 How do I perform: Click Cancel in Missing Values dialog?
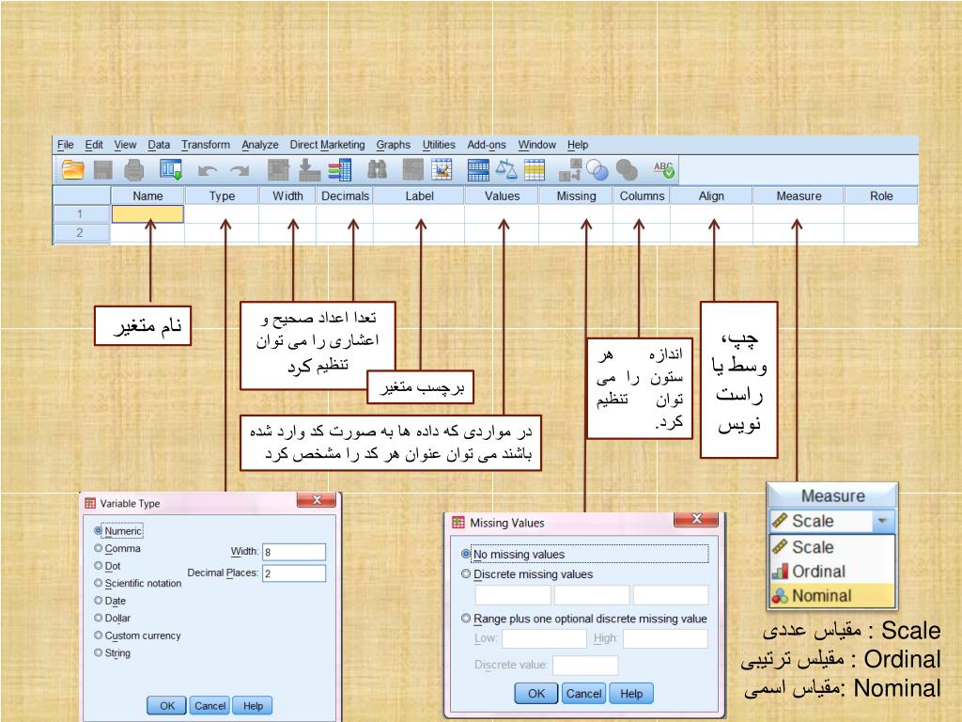pyautogui.click(x=583, y=693)
